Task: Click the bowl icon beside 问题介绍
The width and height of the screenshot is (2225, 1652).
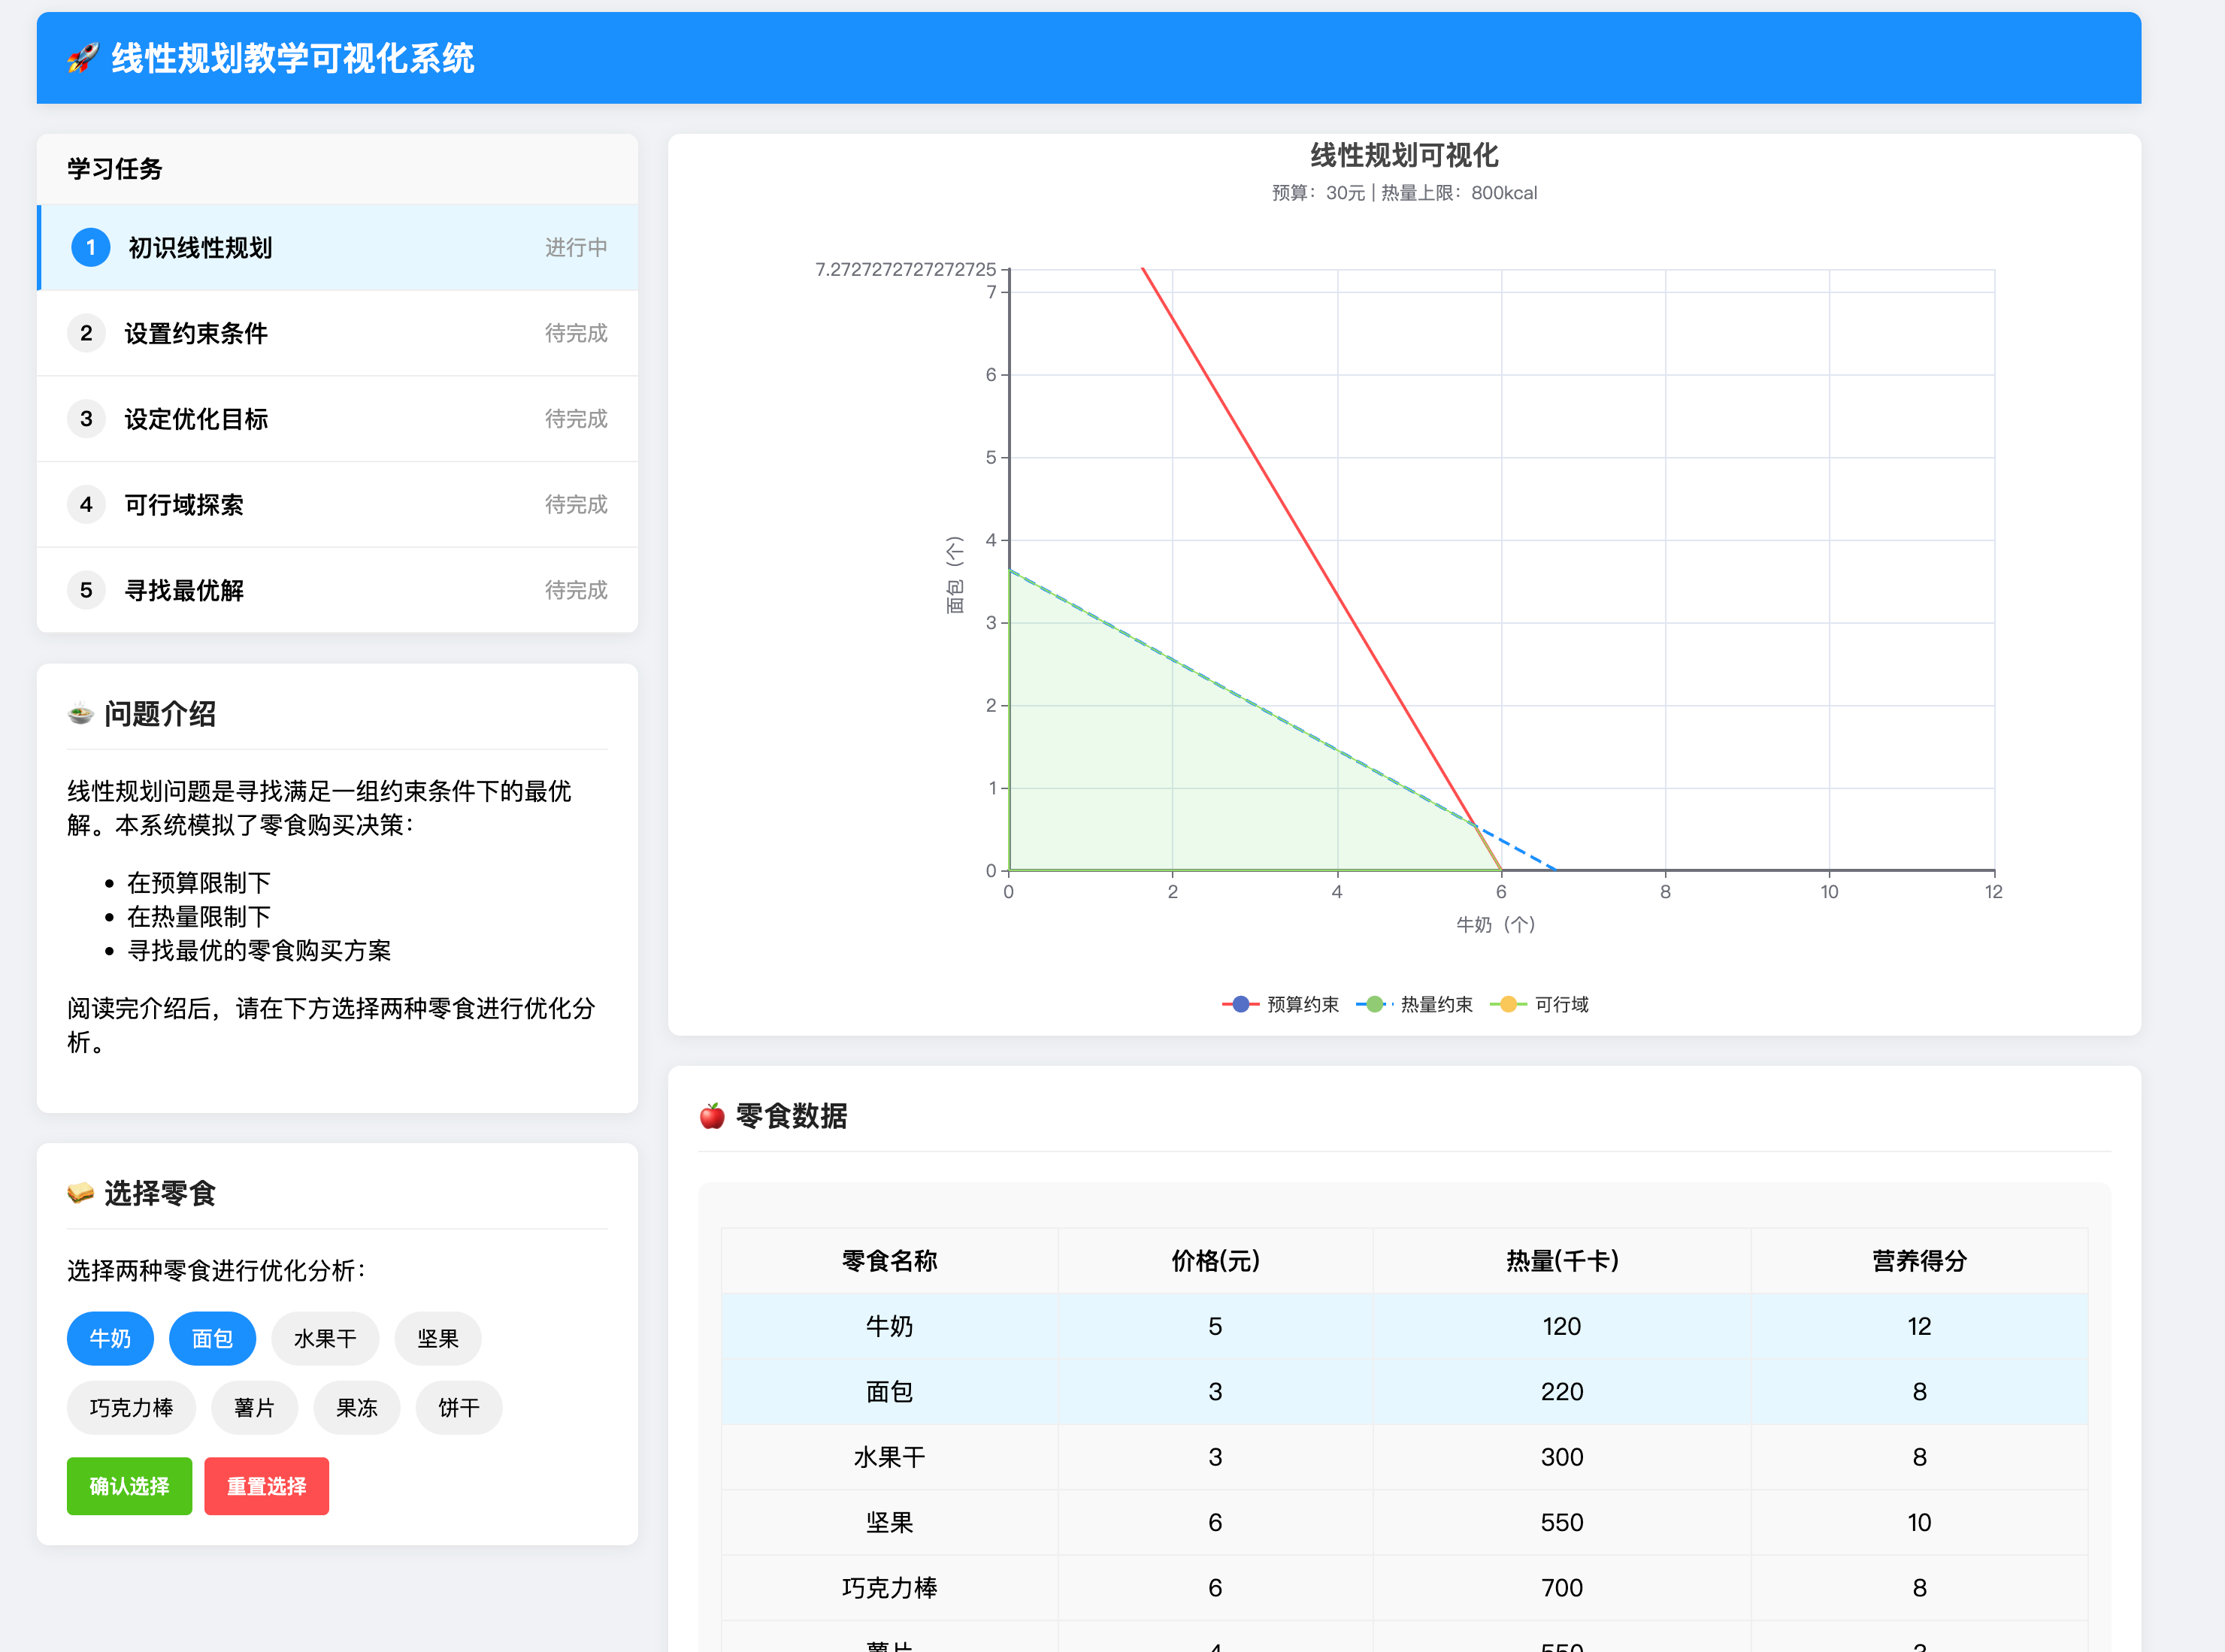Action: [x=80, y=714]
